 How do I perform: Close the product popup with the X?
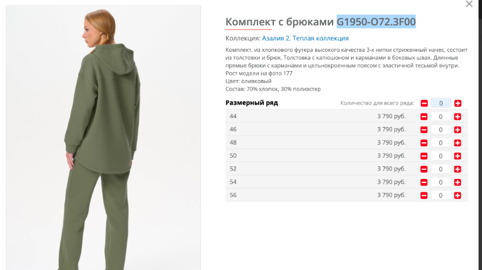[x=469, y=4]
